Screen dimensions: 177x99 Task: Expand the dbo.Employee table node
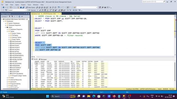tap(9, 42)
